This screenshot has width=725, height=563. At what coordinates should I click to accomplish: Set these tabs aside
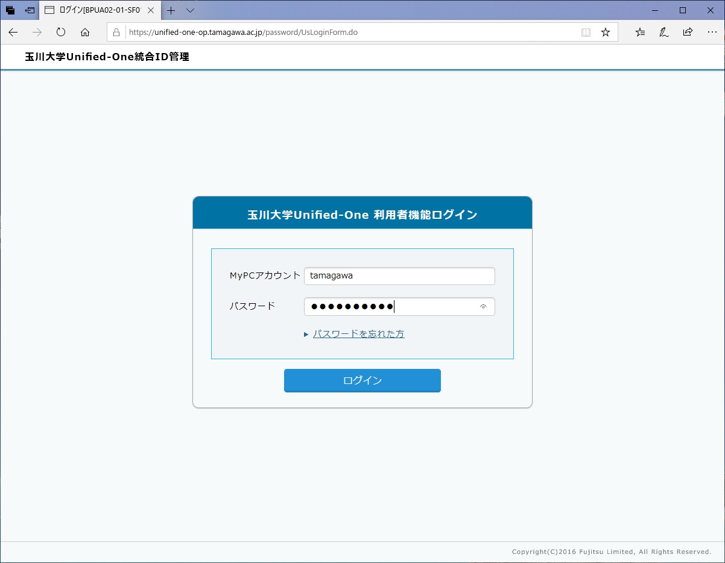(30, 10)
